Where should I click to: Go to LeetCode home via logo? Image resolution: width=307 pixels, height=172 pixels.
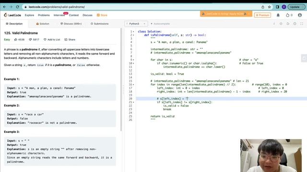(x=12, y=15)
